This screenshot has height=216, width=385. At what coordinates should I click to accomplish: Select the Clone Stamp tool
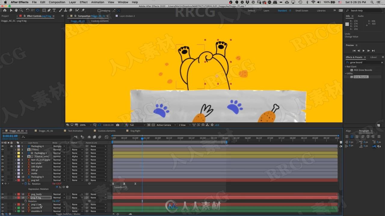pyautogui.click(x=65, y=10)
